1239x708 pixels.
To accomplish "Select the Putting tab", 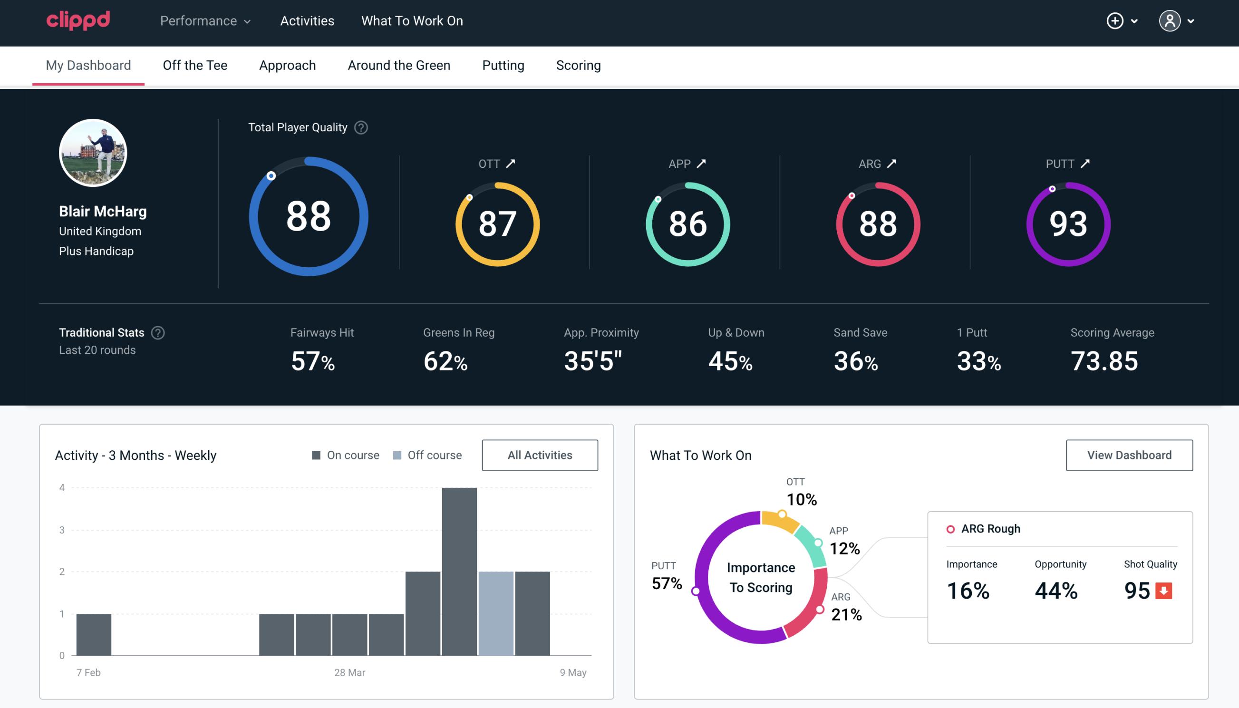I will pyautogui.click(x=503, y=65).
